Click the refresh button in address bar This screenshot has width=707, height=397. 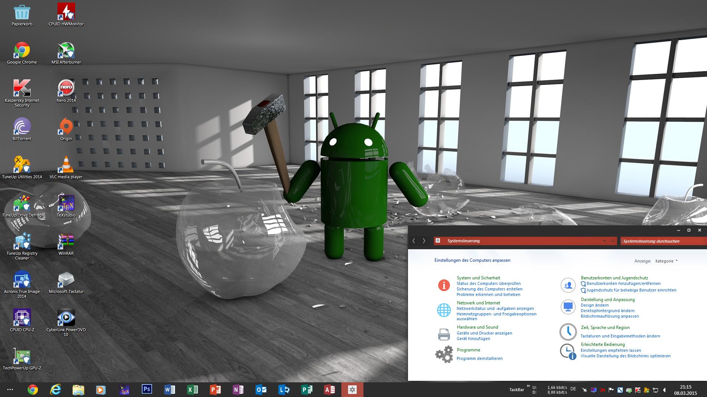point(613,241)
